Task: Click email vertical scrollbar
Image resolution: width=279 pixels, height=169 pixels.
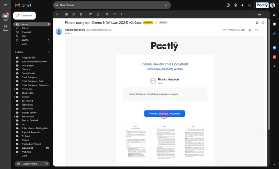Action: 269,74
